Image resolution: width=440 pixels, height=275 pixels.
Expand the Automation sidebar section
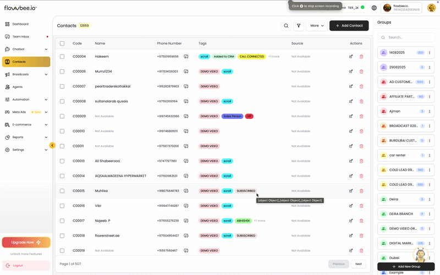click(x=25, y=100)
